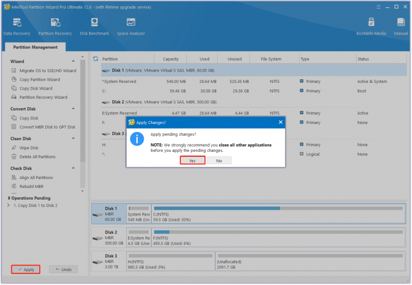Create Bootable Media
This screenshot has height=285, width=412.
pyautogui.click(x=371, y=27)
